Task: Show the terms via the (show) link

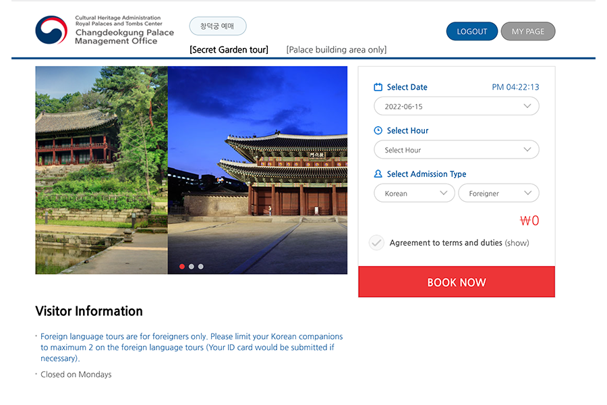Action: 517,243
